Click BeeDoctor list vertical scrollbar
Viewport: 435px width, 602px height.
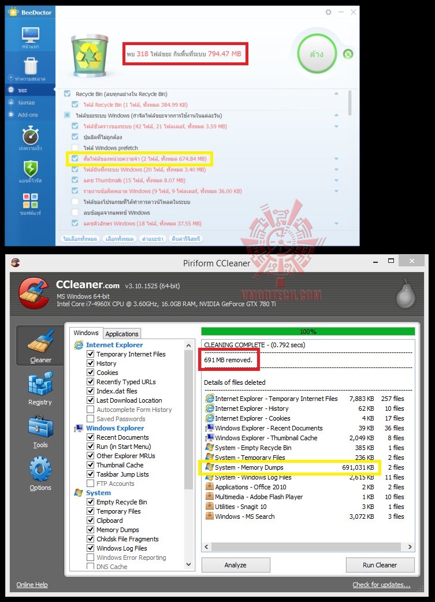pyautogui.click(x=350, y=103)
